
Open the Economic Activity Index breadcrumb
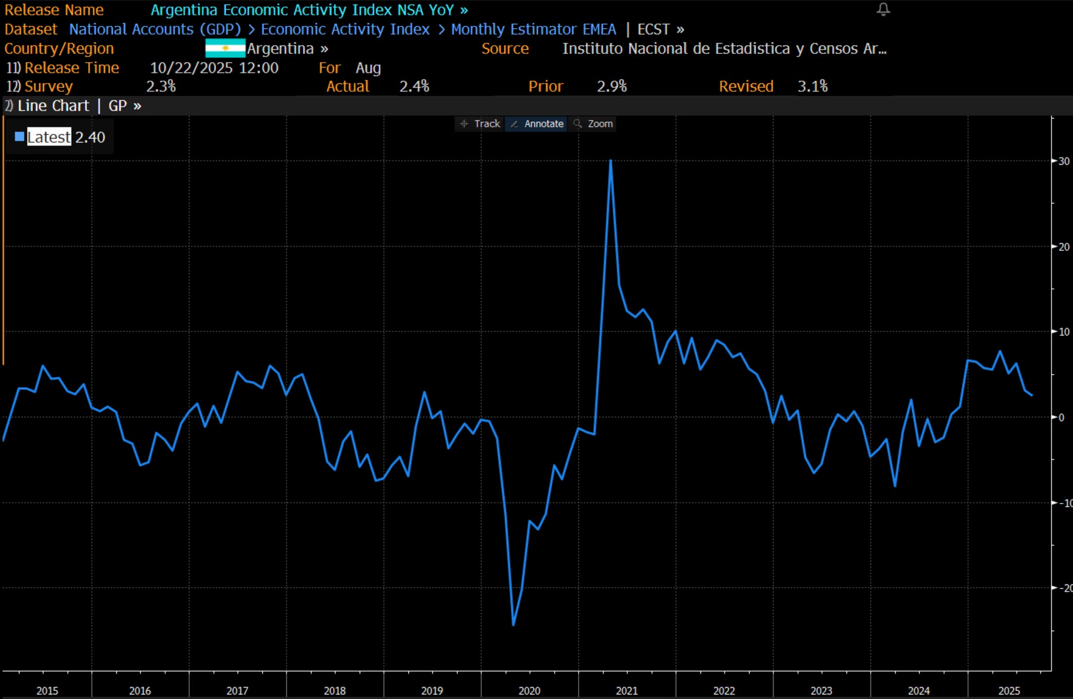tap(345, 29)
